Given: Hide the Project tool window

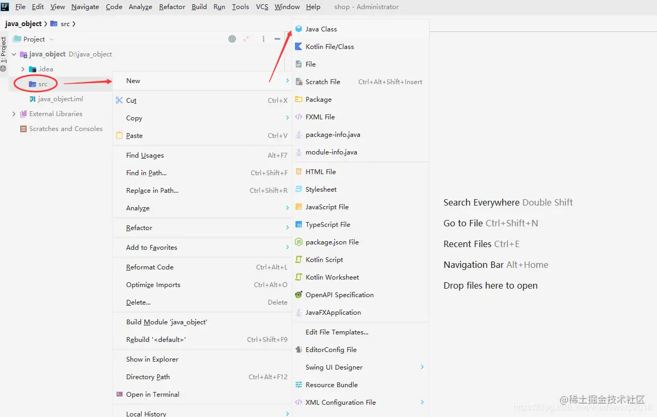Looking at the screenshot, I should (x=277, y=39).
